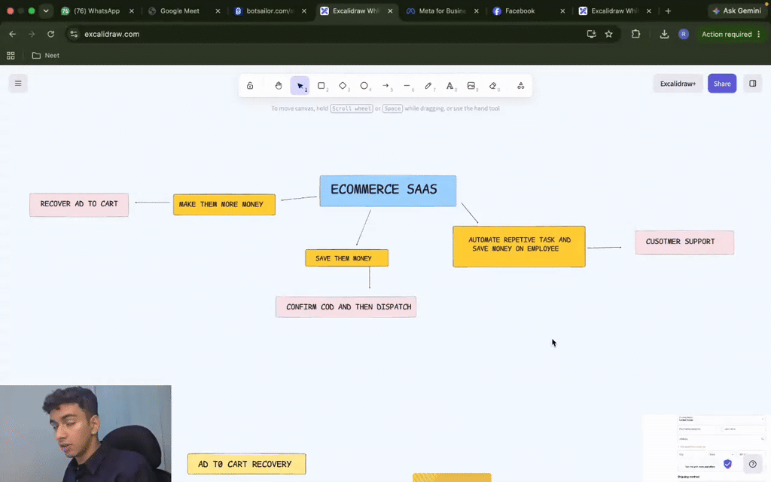Go back with the browser back arrow
This screenshot has width=771, height=482.
tap(12, 34)
